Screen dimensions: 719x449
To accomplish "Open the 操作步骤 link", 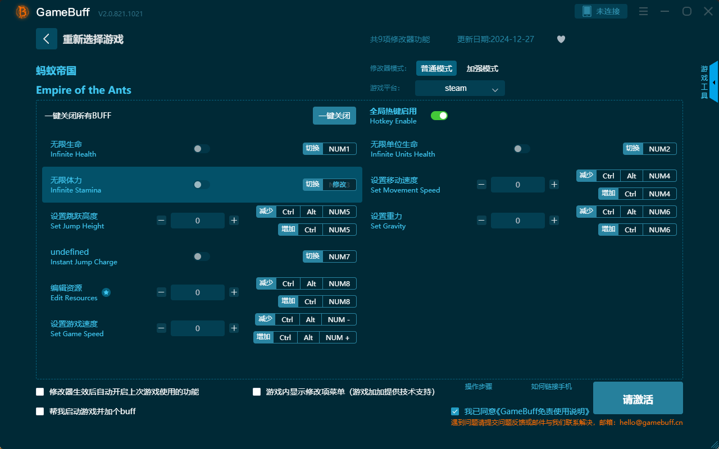I will 479,387.
